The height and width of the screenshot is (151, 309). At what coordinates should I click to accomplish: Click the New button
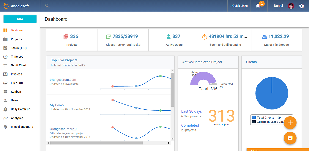(20, 19)
